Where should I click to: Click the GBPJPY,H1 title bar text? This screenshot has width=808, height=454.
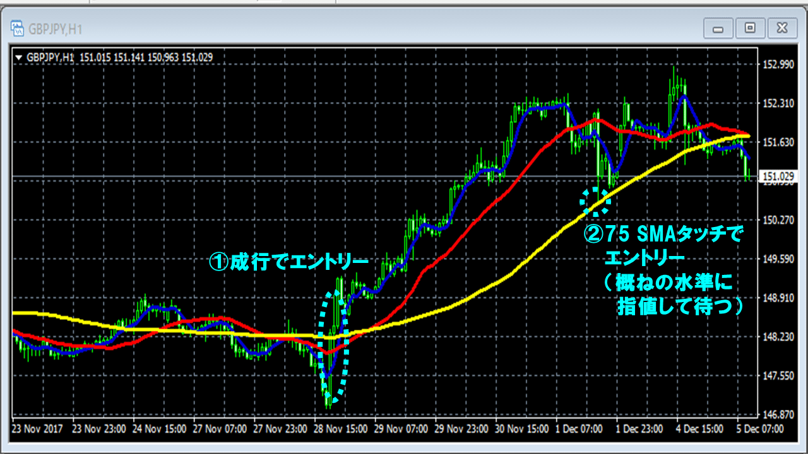coord(55,29)
